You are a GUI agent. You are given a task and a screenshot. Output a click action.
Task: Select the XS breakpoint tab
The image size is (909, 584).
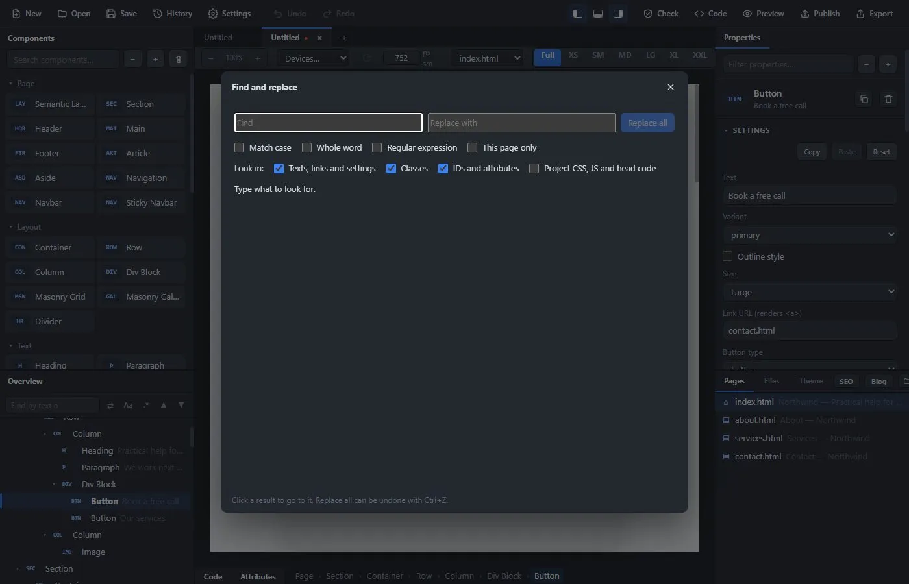pyautogui.click(x=573, y=55)
